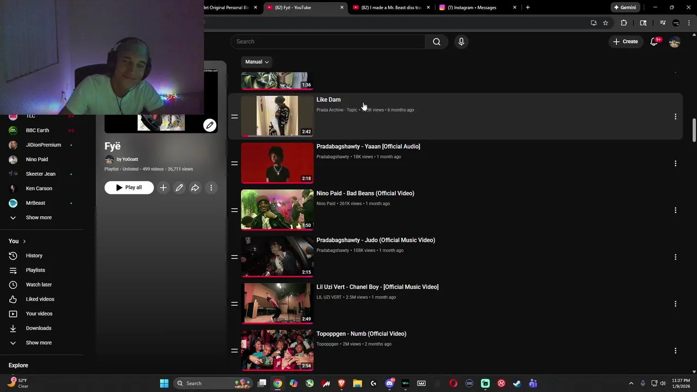Share the Fyë playlist

tap(195, 188)
